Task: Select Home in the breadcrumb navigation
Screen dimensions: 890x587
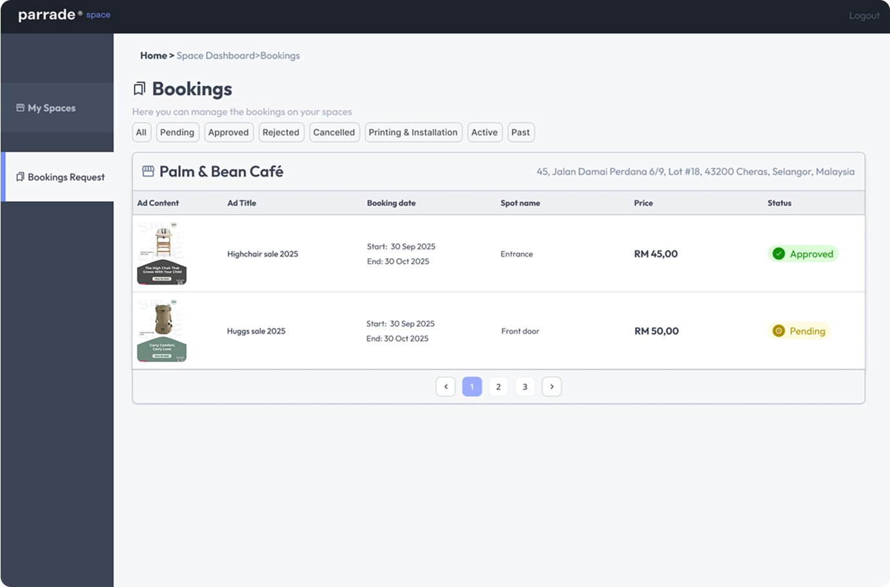Action: [154, 55]
